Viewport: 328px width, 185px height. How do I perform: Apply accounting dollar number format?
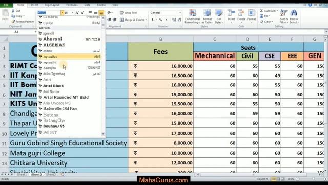[153, 20]
